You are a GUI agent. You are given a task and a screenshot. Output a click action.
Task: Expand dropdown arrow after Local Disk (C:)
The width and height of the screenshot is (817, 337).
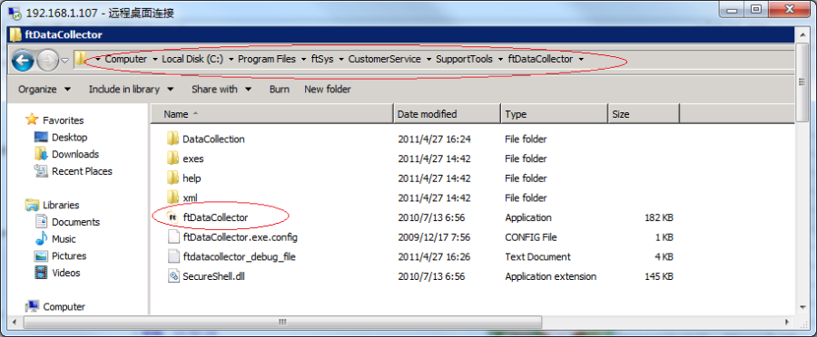231,59
